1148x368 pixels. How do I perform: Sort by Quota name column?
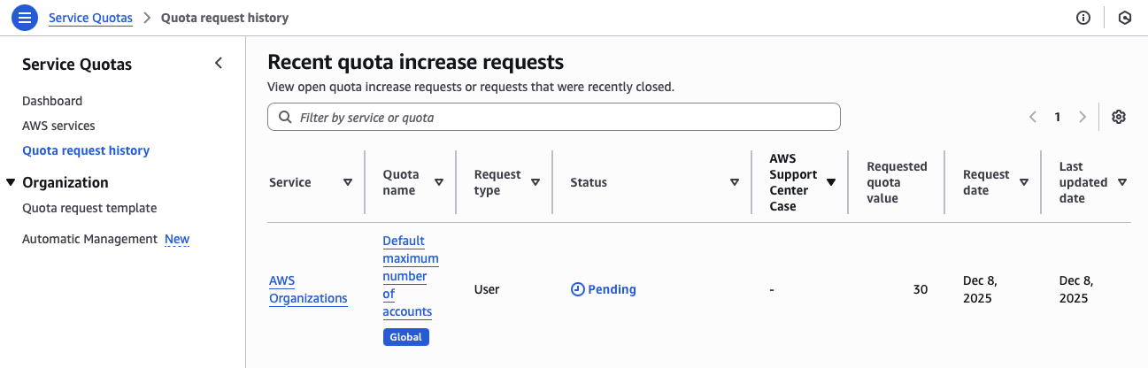439,182
